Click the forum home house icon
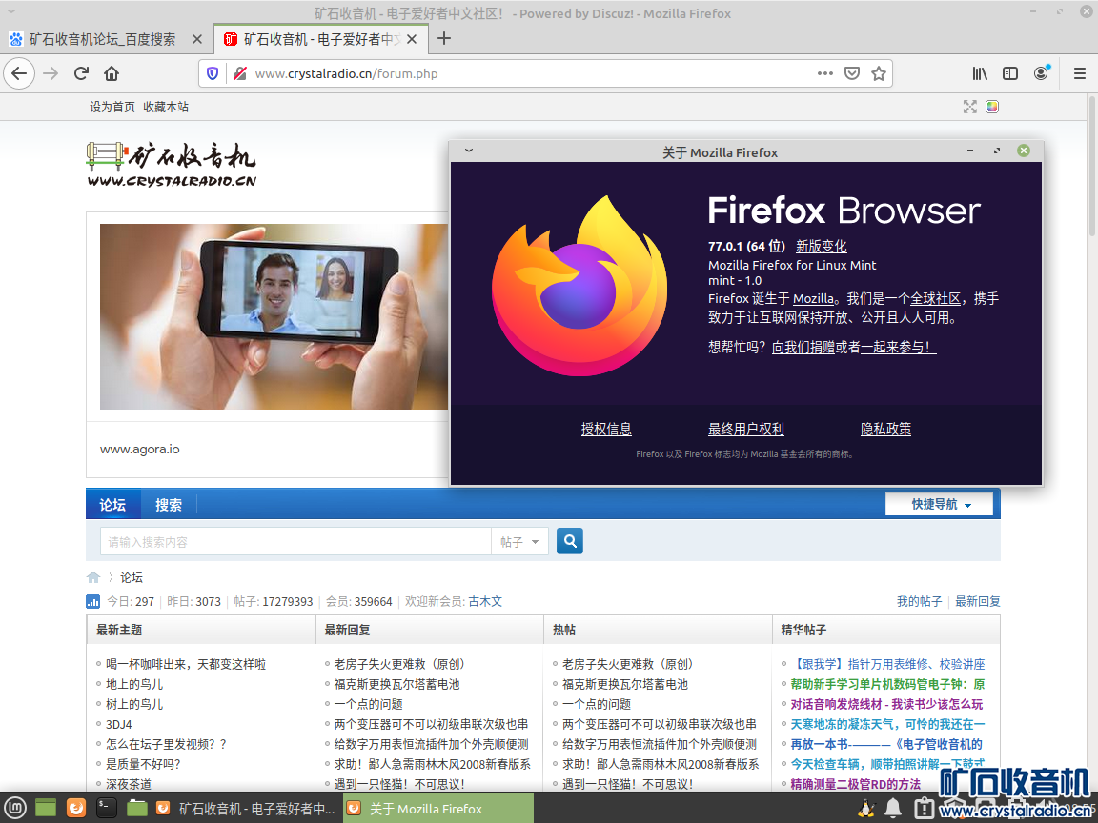 point(93,577)
